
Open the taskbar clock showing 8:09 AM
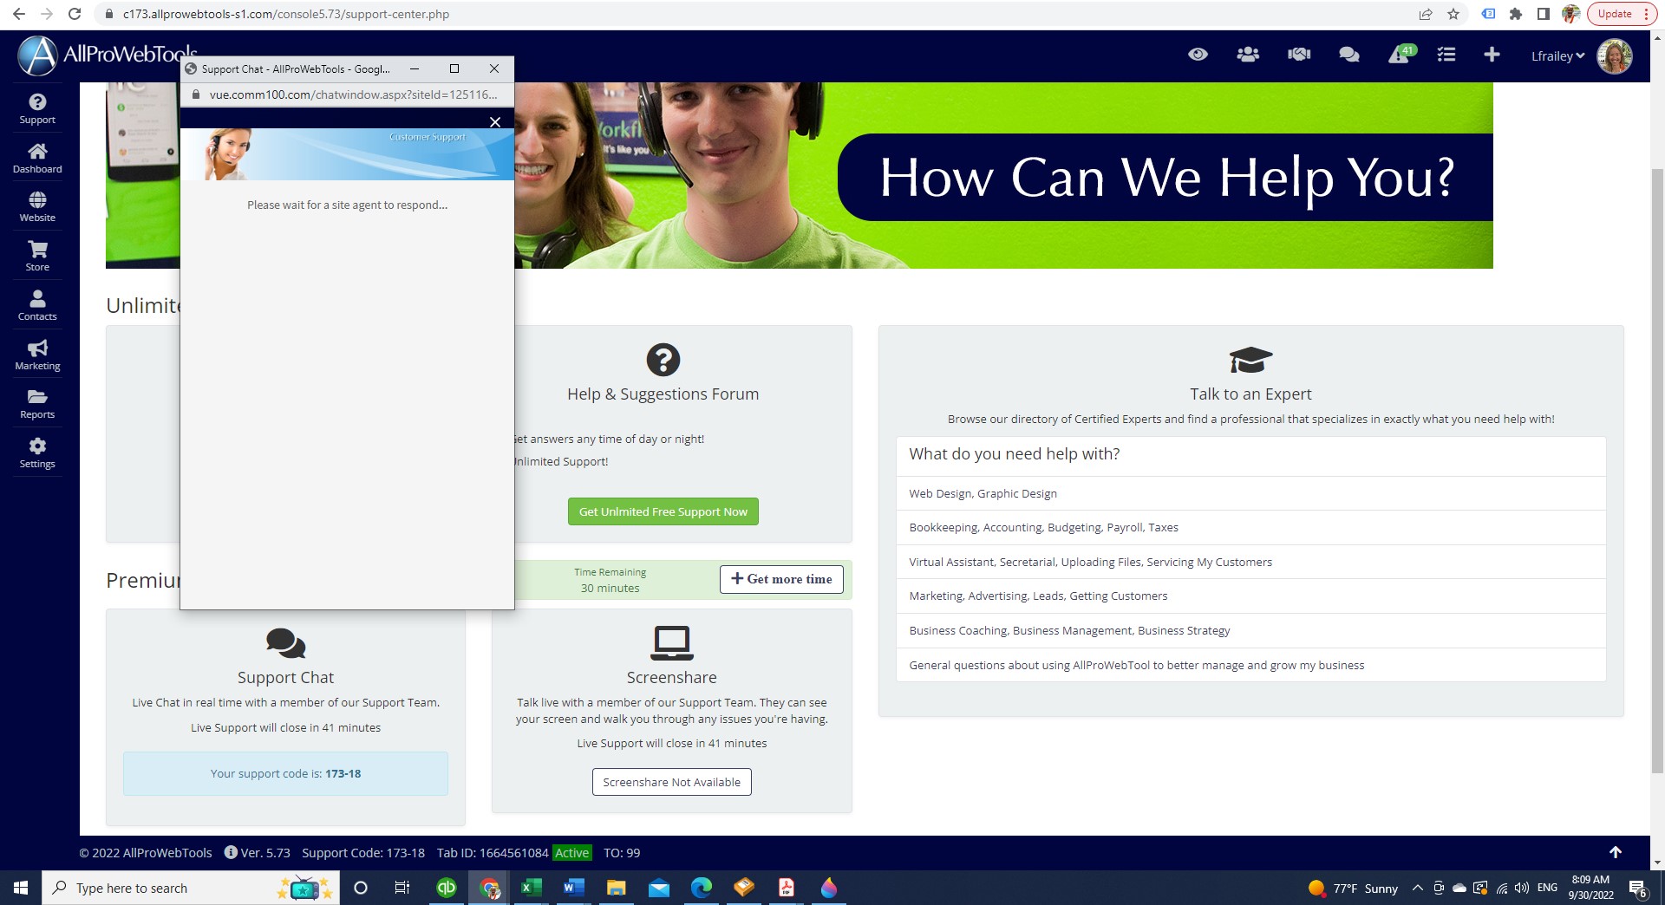(1590, 888)
